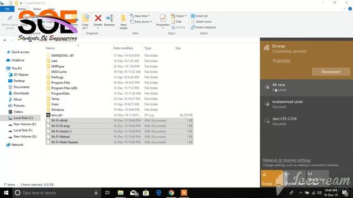Click the clock showing 10:48 PM

tap(331, 190)
